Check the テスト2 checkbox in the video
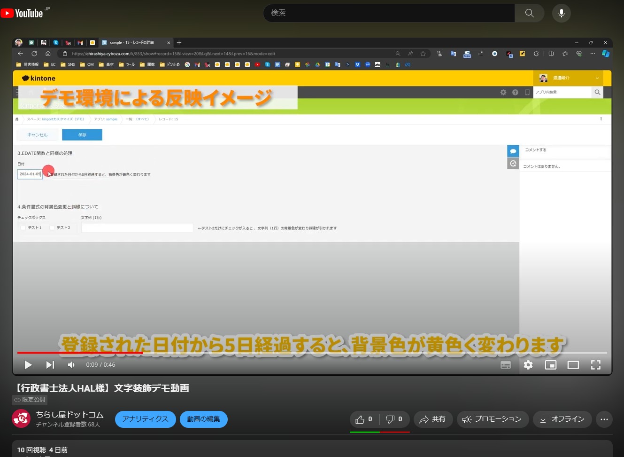The image size is (624, 457). click(x=52, y=228)
